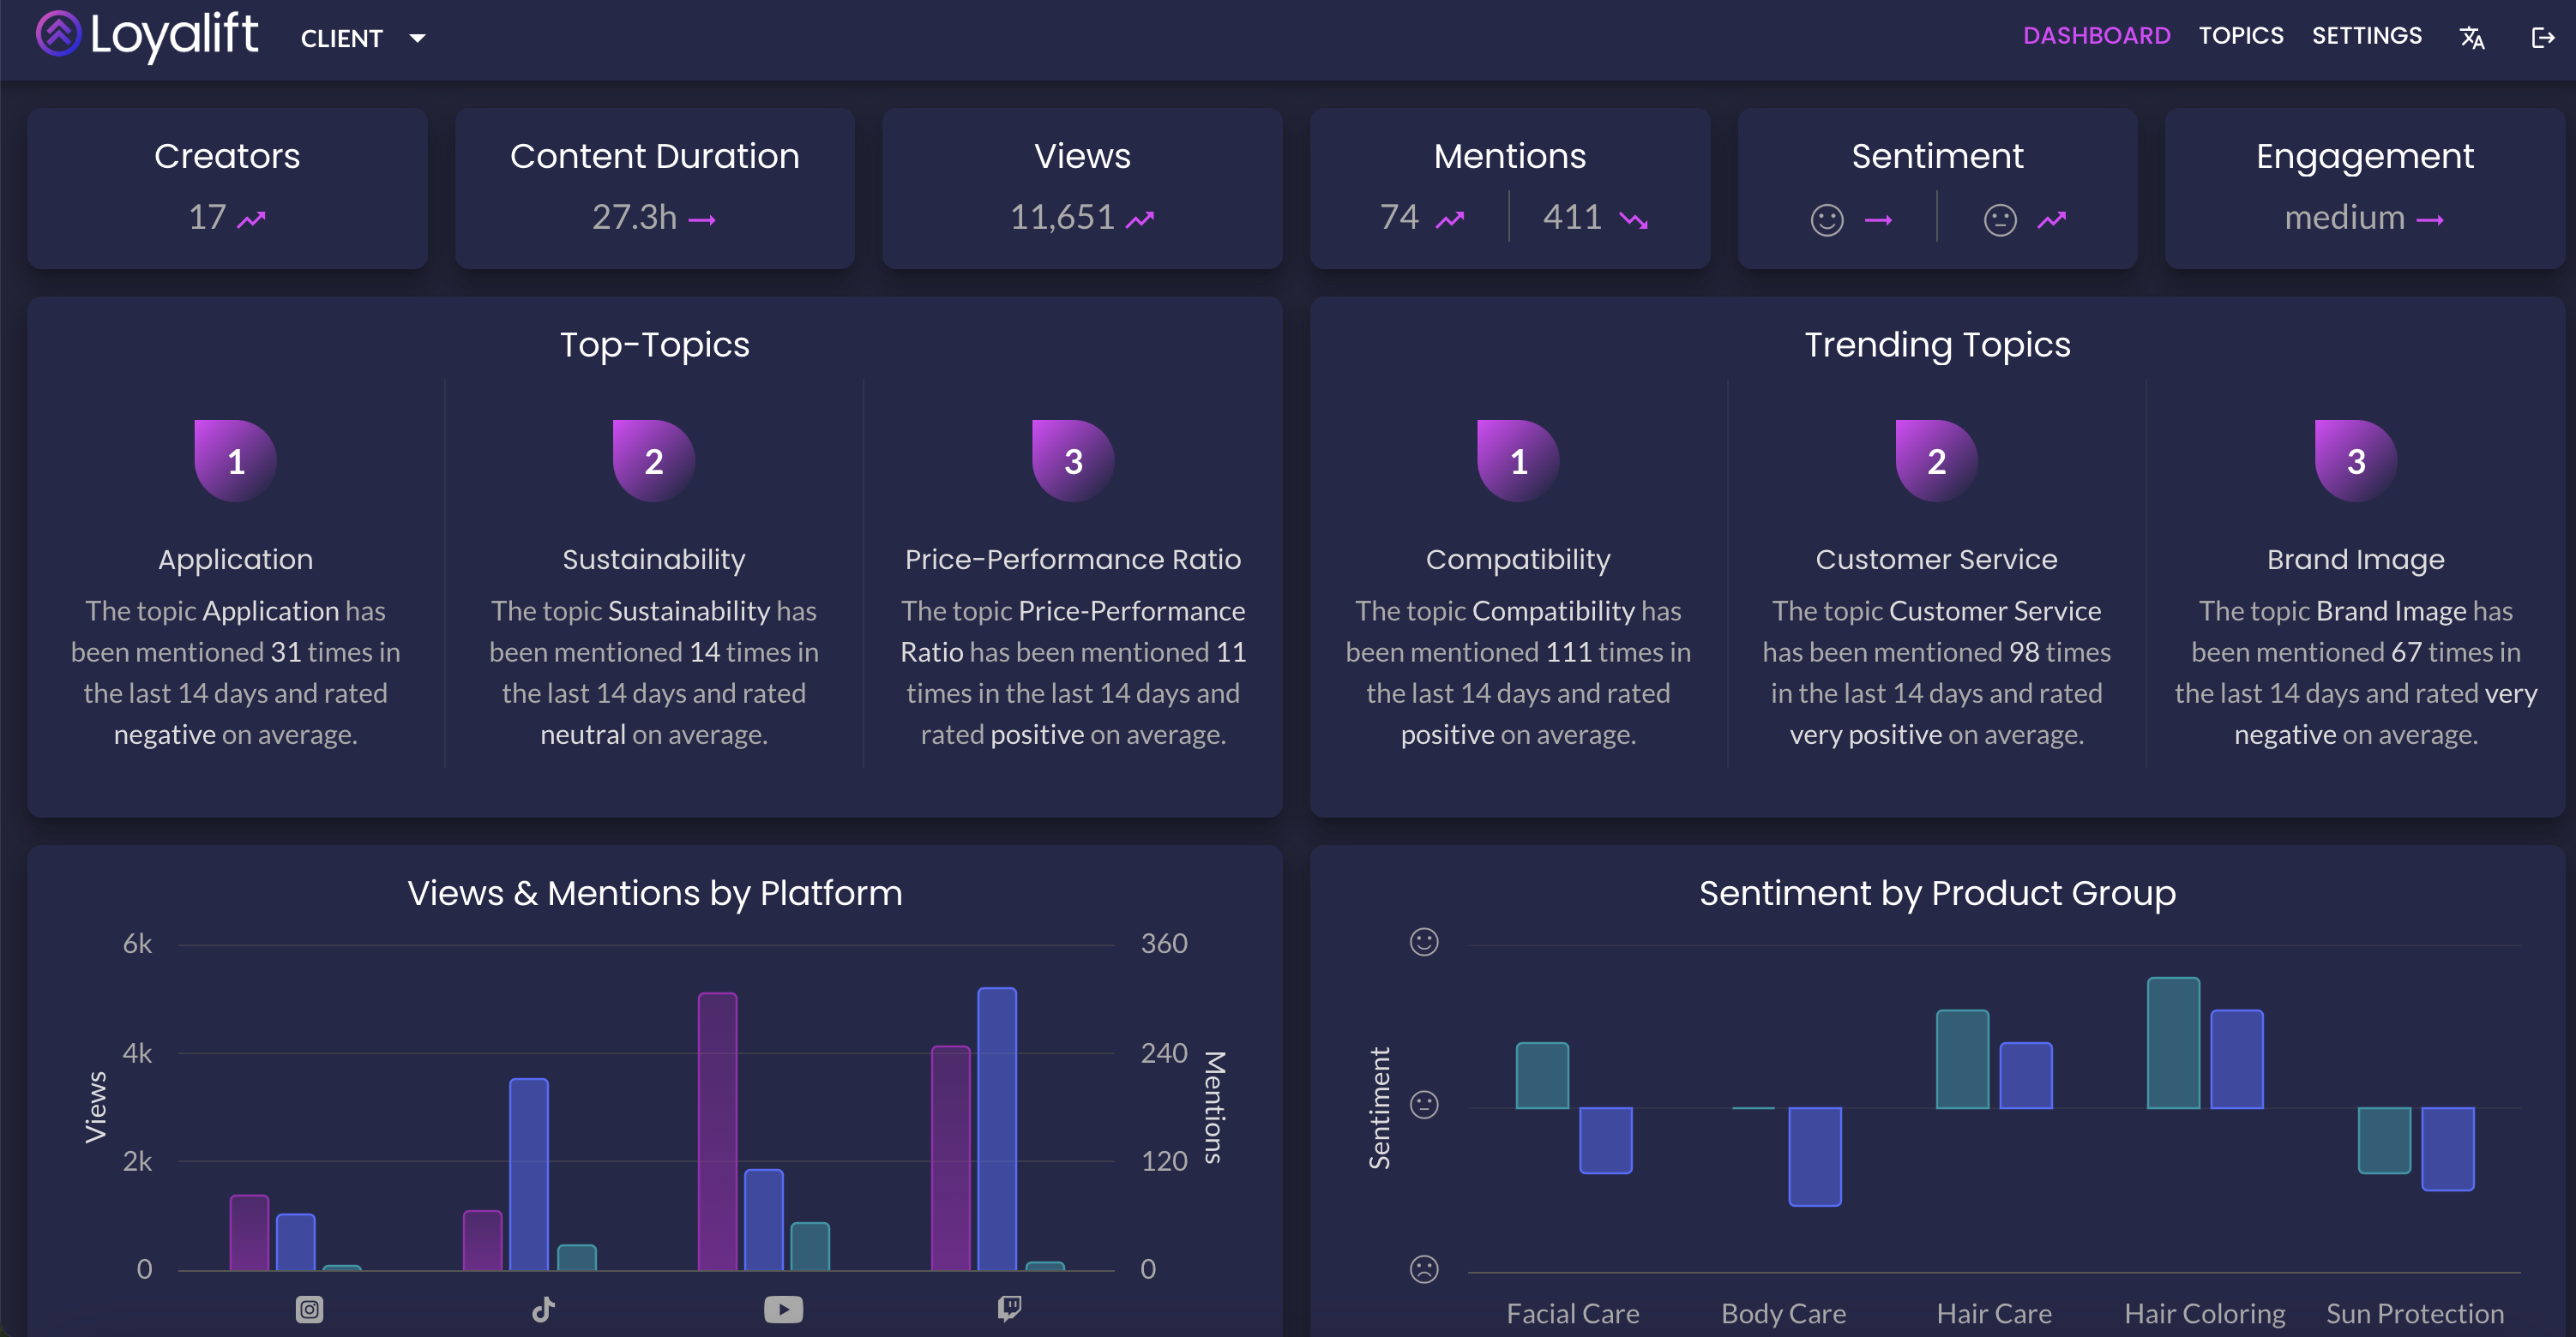Click the logout icon
Viewport: 2576px width, 1337px height.
(2543, 37)
